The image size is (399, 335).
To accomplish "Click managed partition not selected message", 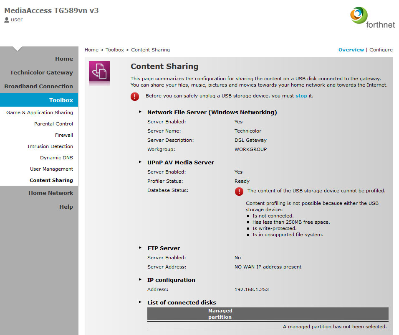I will coord(335,327).
